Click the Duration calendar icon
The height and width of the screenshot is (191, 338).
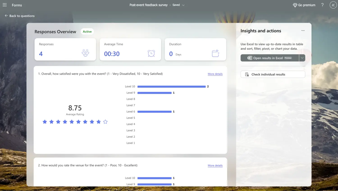(x=215, y=53)
